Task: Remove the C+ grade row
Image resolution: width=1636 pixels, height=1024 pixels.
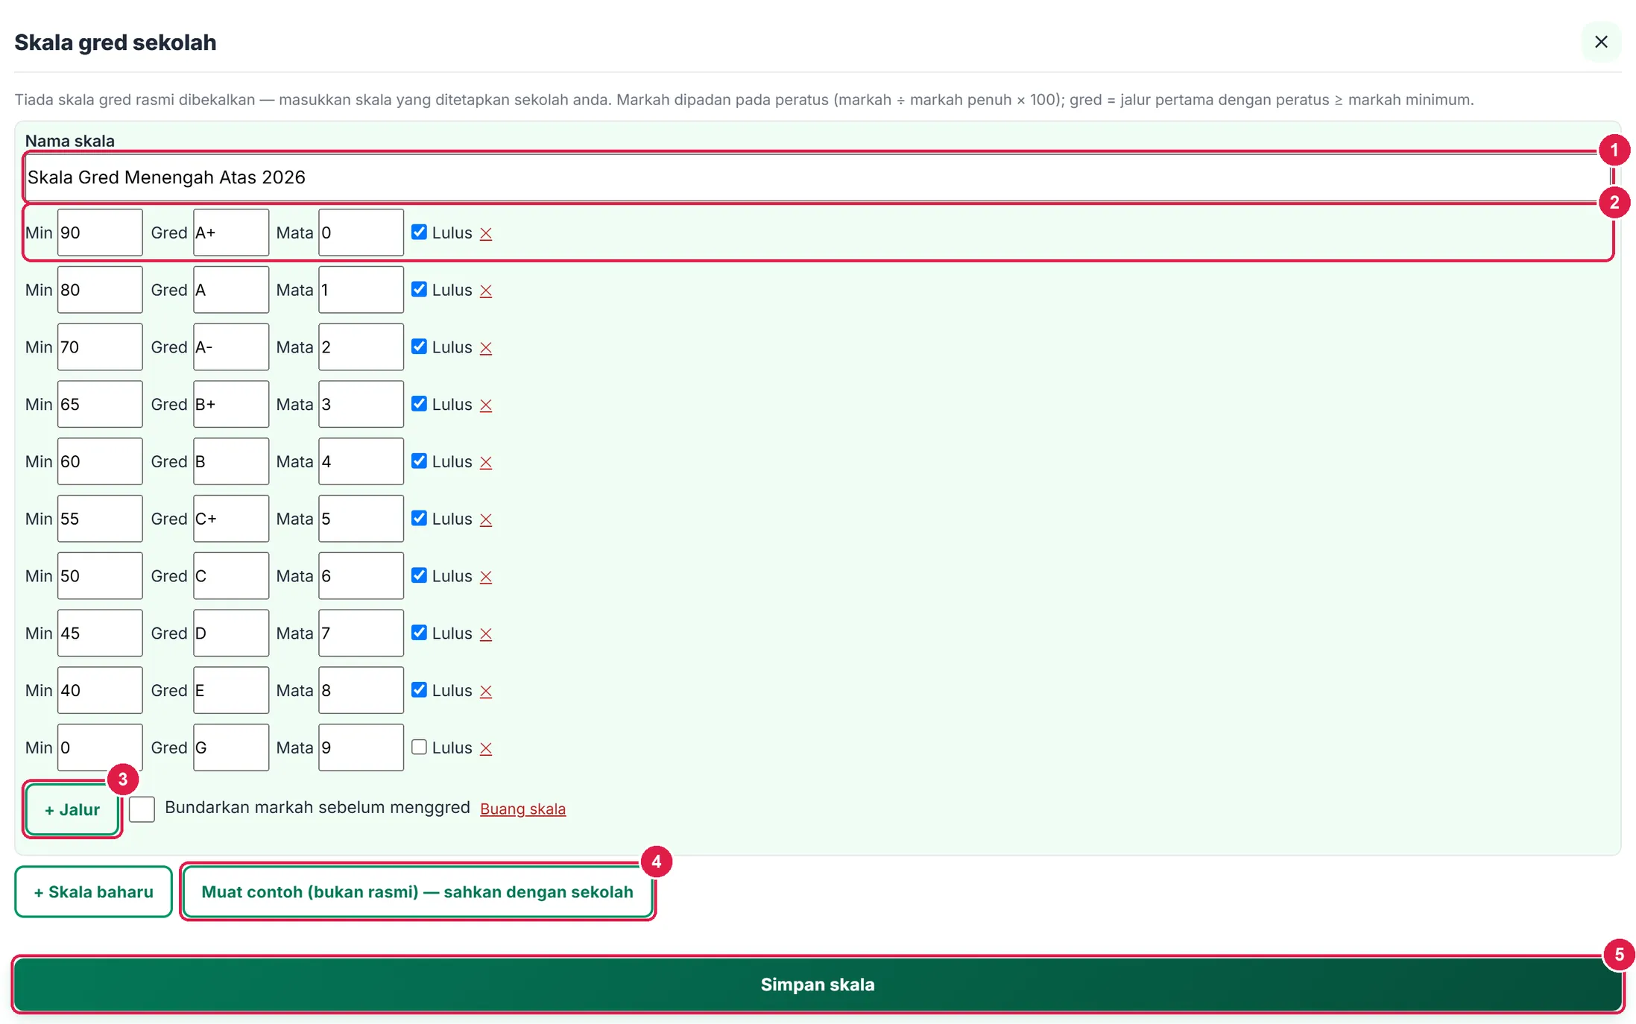Action: coord(486,520)
